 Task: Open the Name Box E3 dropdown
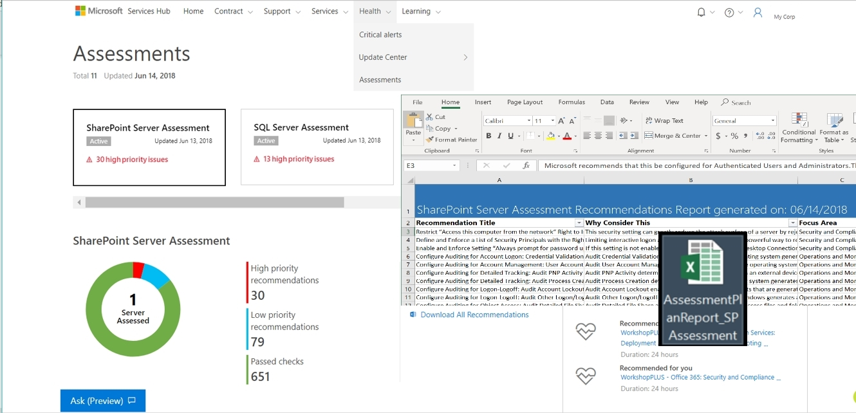[x=454, y=165]
